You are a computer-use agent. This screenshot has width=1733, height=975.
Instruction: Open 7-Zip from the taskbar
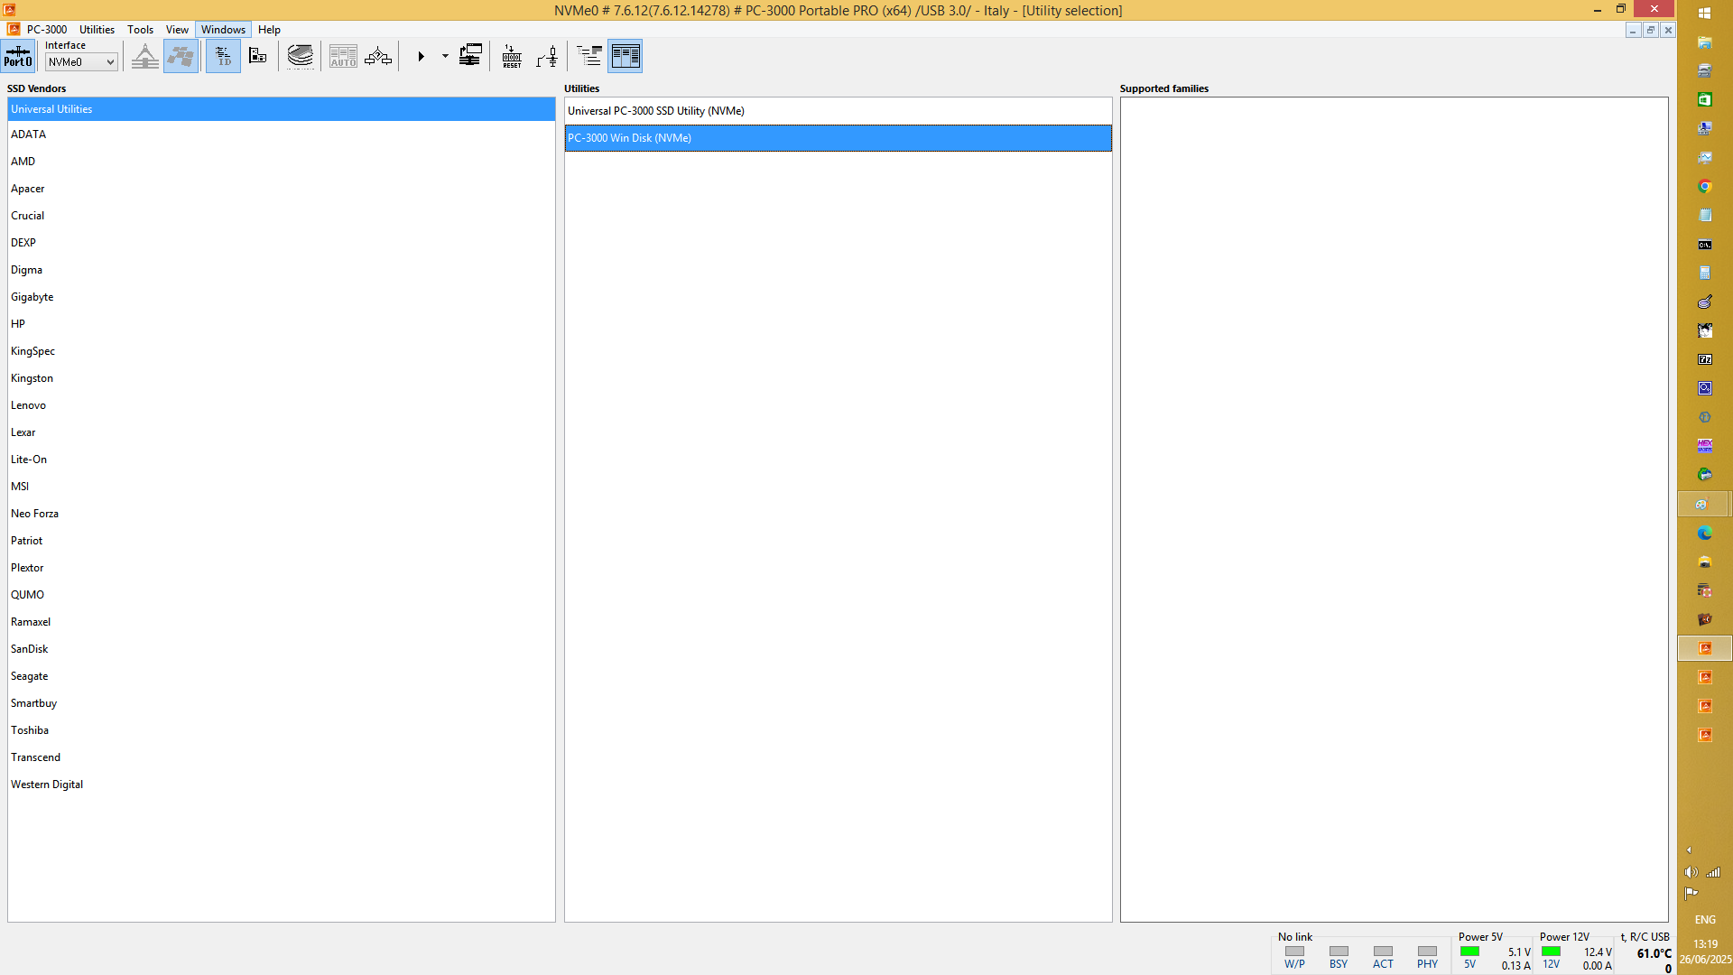pyautogui.click(x=1704, y=359)
